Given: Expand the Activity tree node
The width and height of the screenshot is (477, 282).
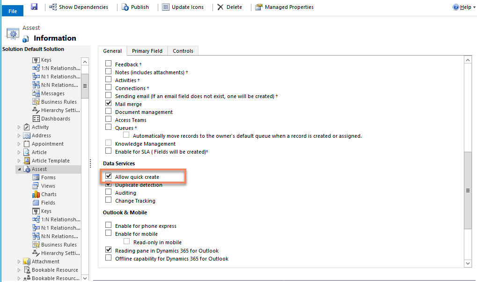Looking at the screenshot, I should [18, 127].
